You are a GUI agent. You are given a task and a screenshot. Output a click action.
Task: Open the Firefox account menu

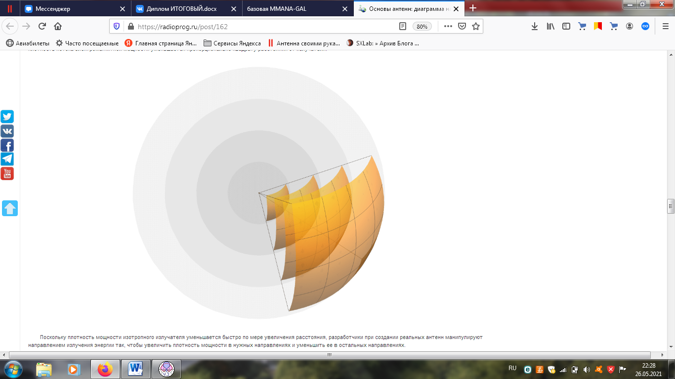tap(630, 27)
